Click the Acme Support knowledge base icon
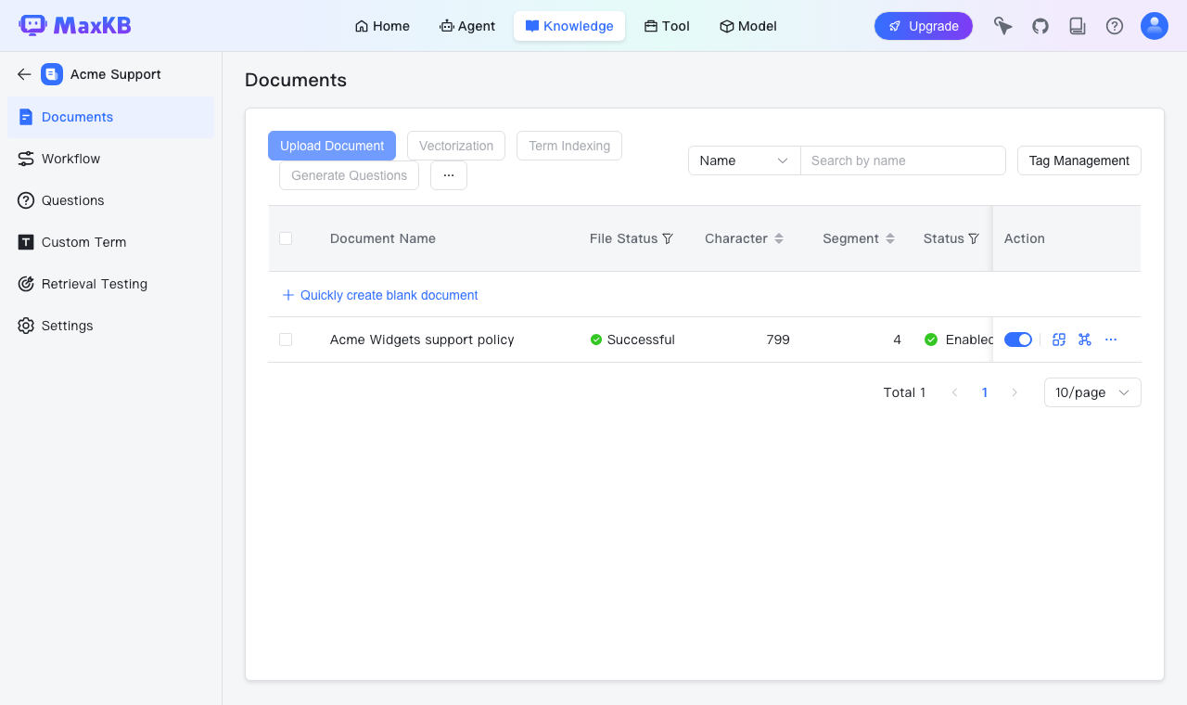Image resolution: width=1187 pixels, height=705 pixels. [52, 74]
